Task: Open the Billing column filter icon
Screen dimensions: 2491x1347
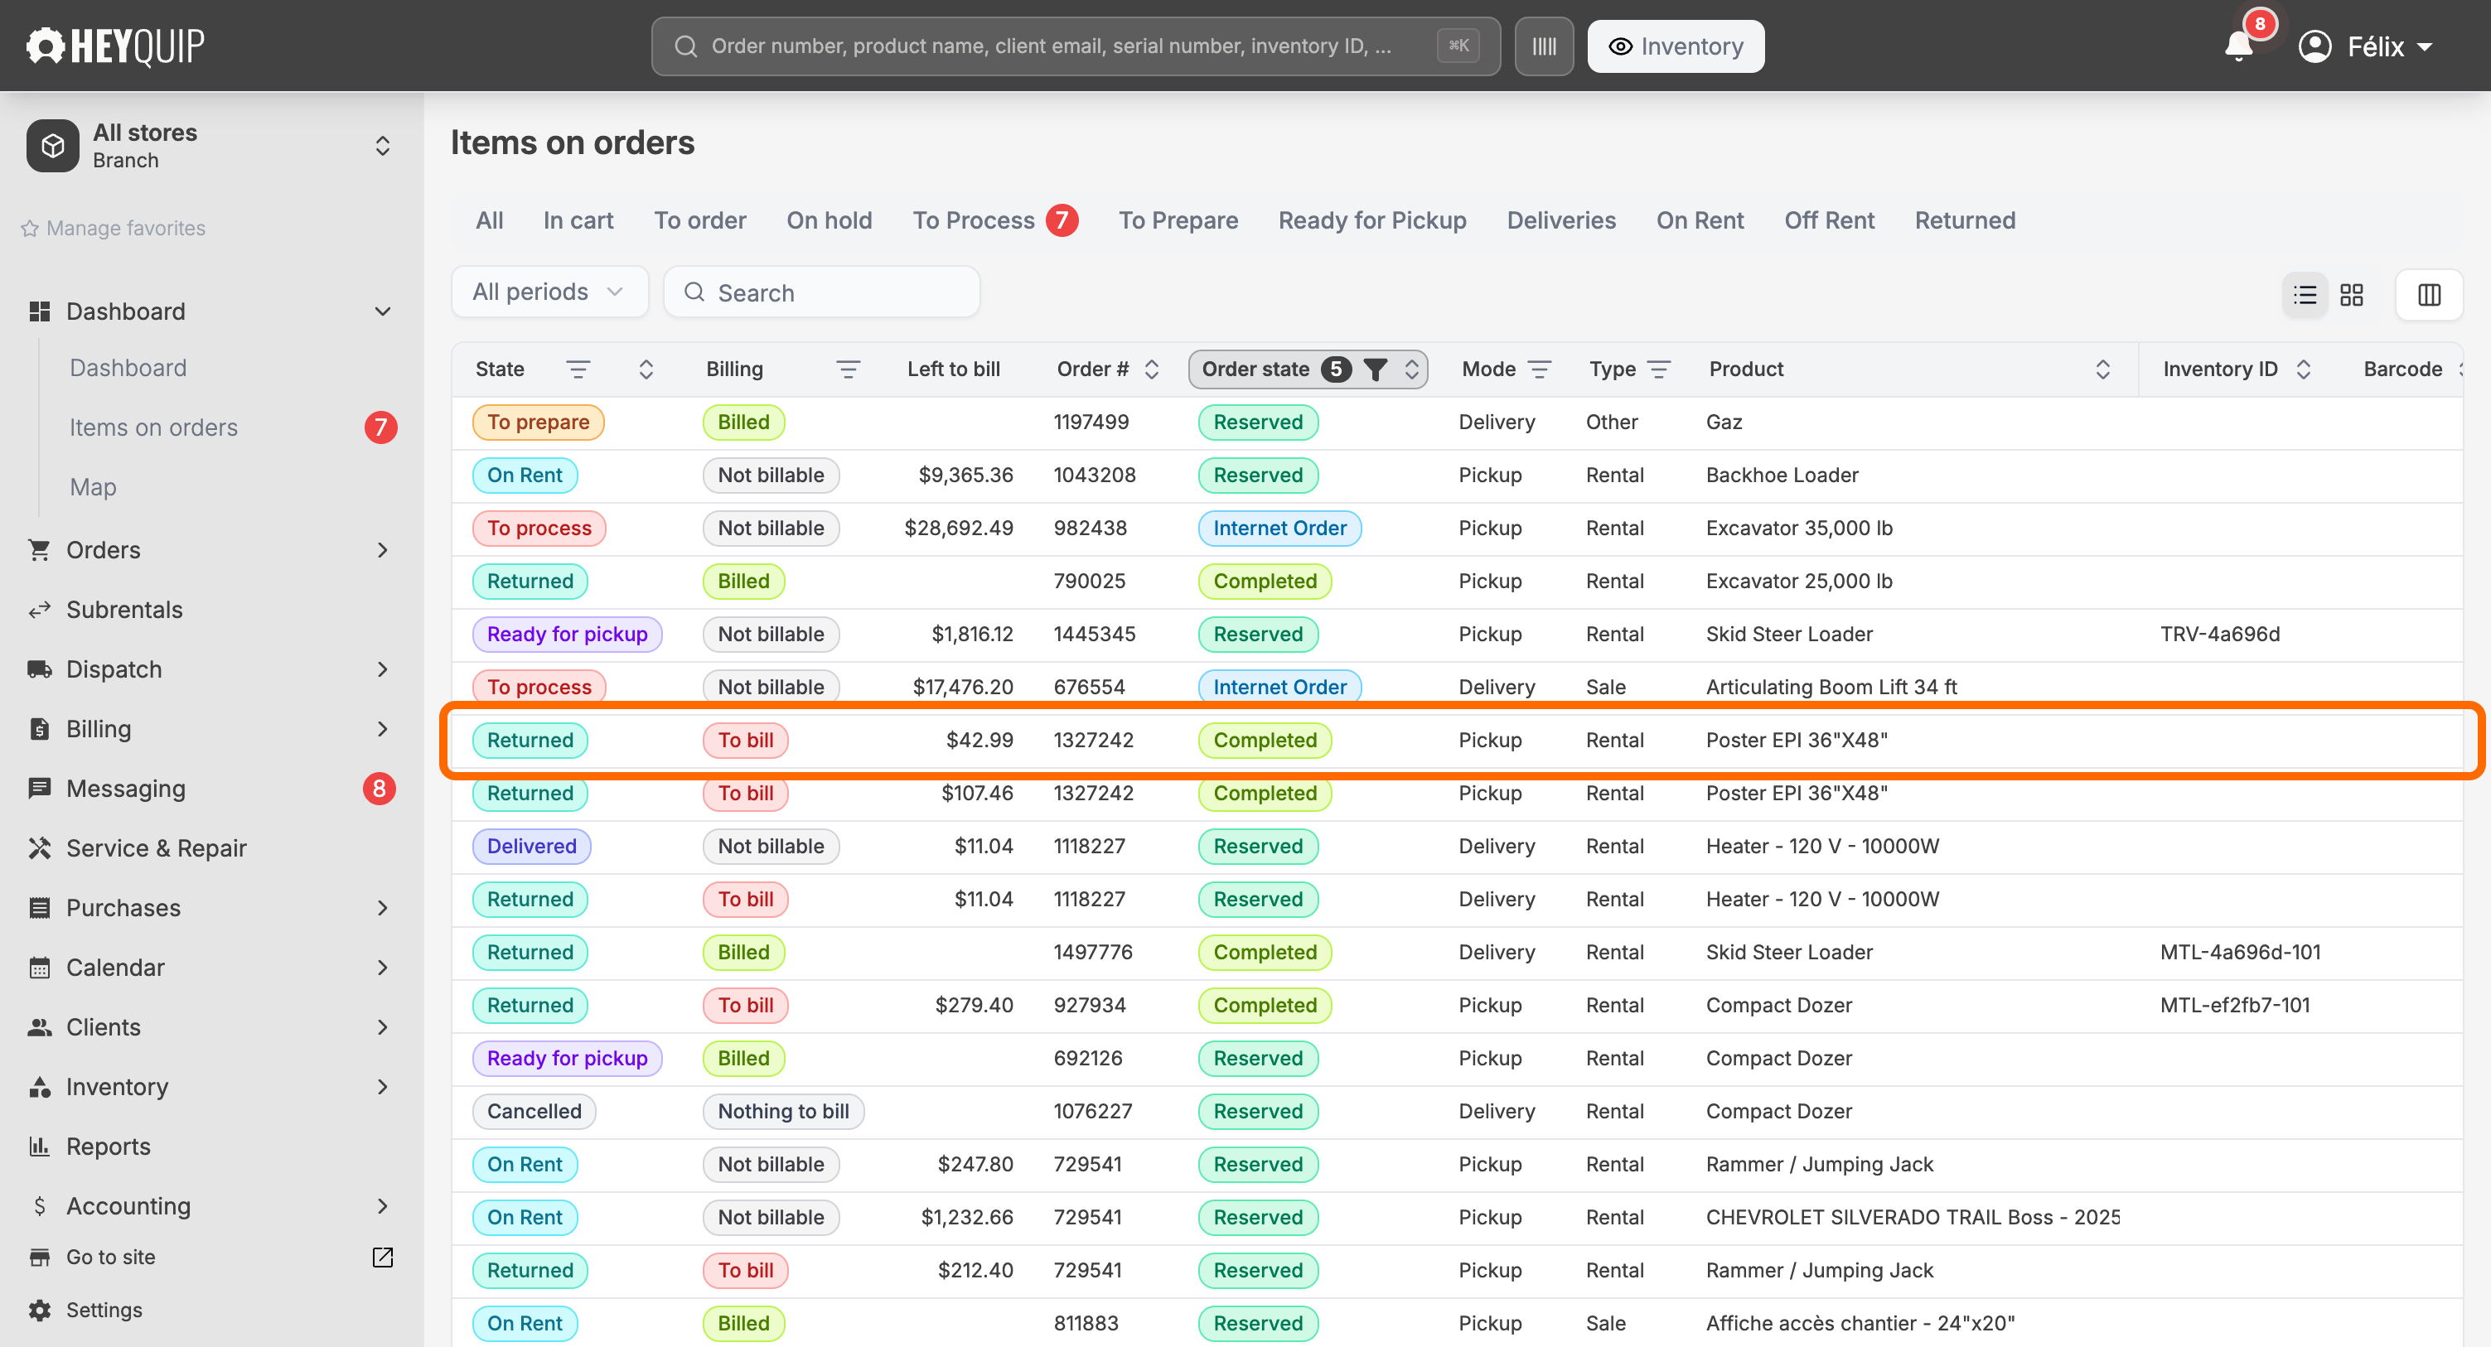Action: click(x=847, y=369)
